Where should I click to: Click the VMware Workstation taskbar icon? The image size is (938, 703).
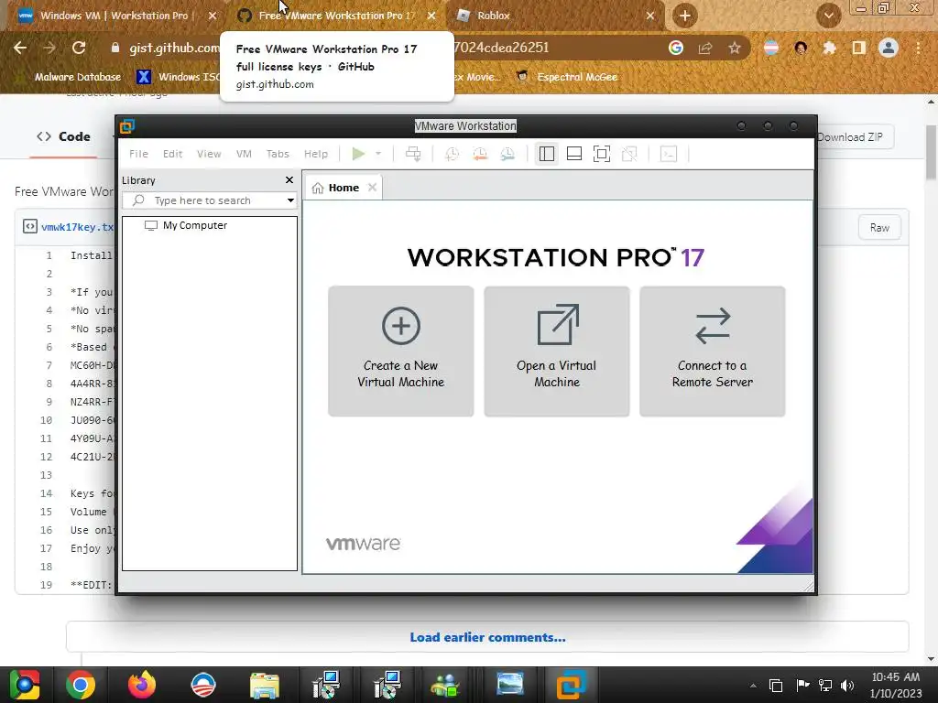coord(571,685)
